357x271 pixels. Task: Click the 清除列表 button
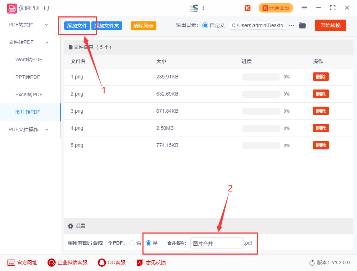click(144, 26)
